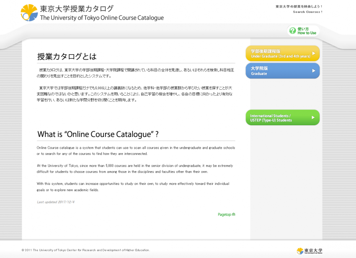Click the footer University of Tokyo logo
The width and height of the screenshot is (356, 258).
click(x=309, y=251)
